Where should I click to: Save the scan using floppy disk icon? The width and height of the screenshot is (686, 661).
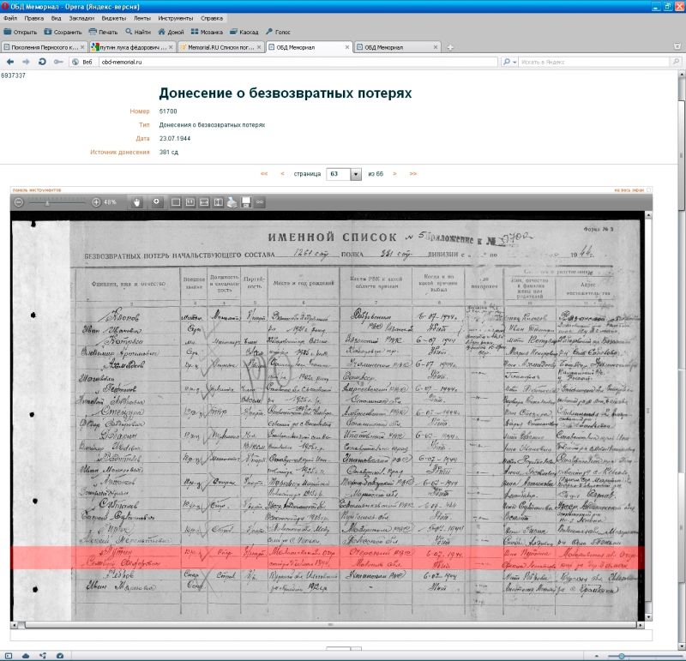click(x=245, y=202)
